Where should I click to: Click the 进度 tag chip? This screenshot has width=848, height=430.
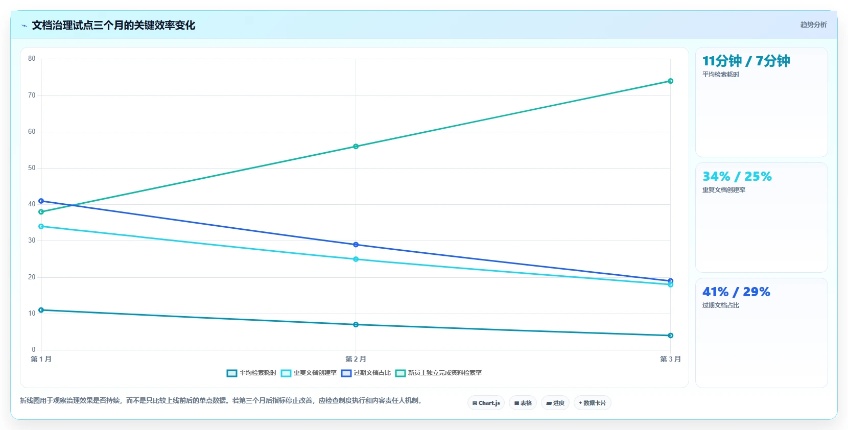click(555, 403)
